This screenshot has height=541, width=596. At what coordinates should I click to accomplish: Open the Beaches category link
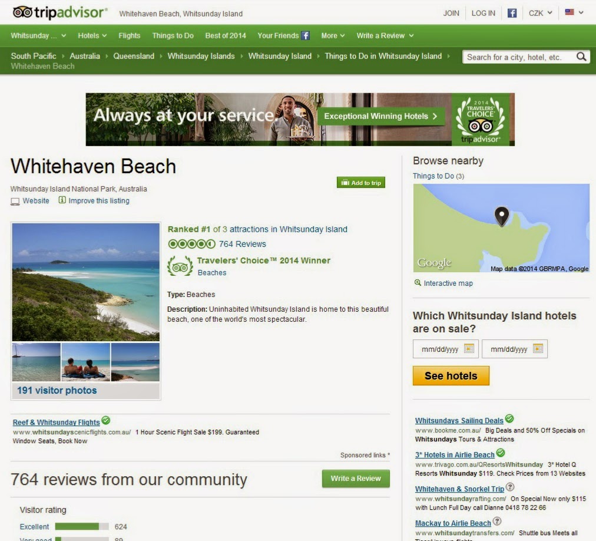pyautogui.click(x=211, y=272)
